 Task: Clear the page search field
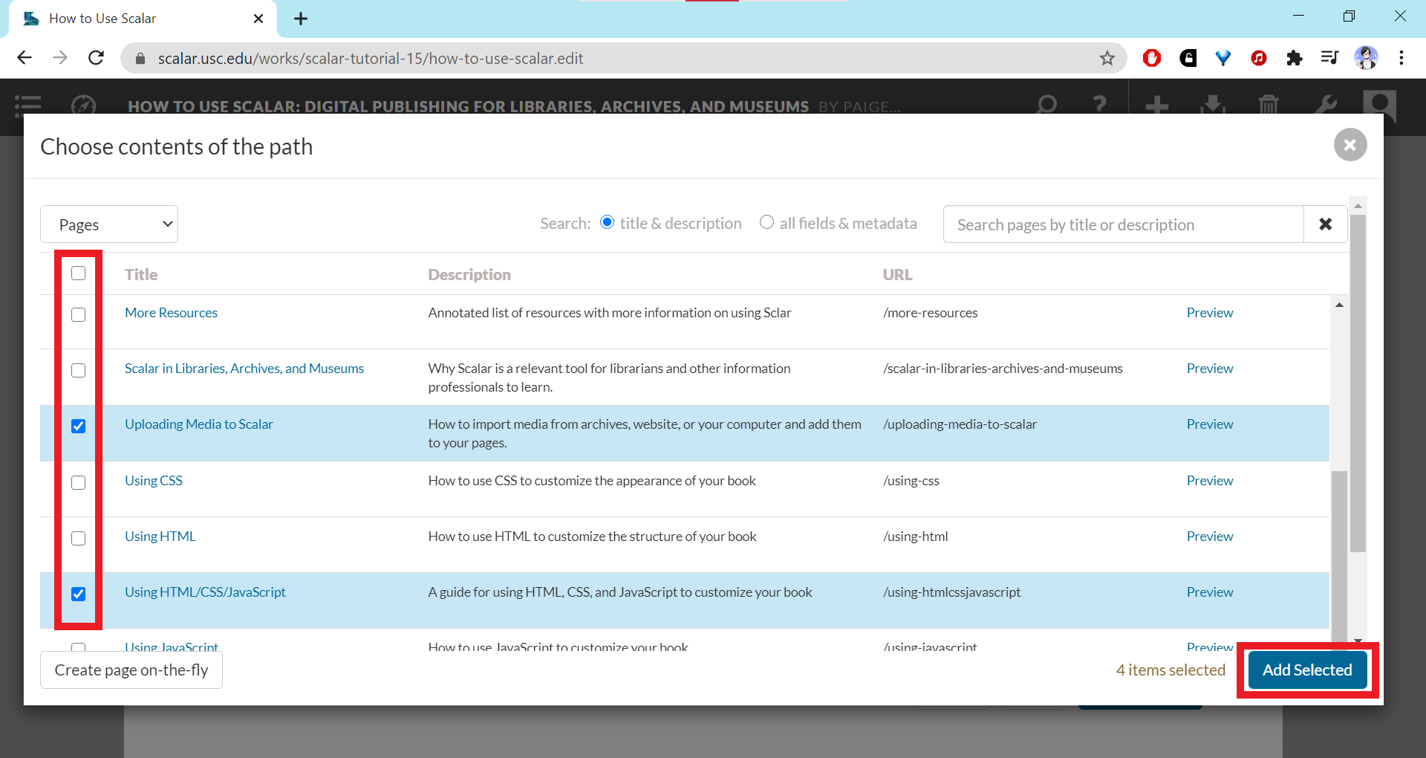(1325, 224)
